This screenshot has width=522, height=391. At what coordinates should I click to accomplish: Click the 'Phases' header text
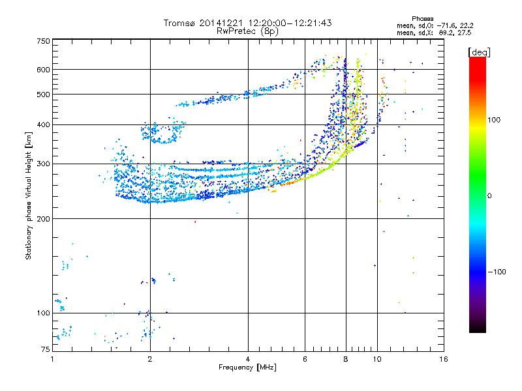(422, 19)
